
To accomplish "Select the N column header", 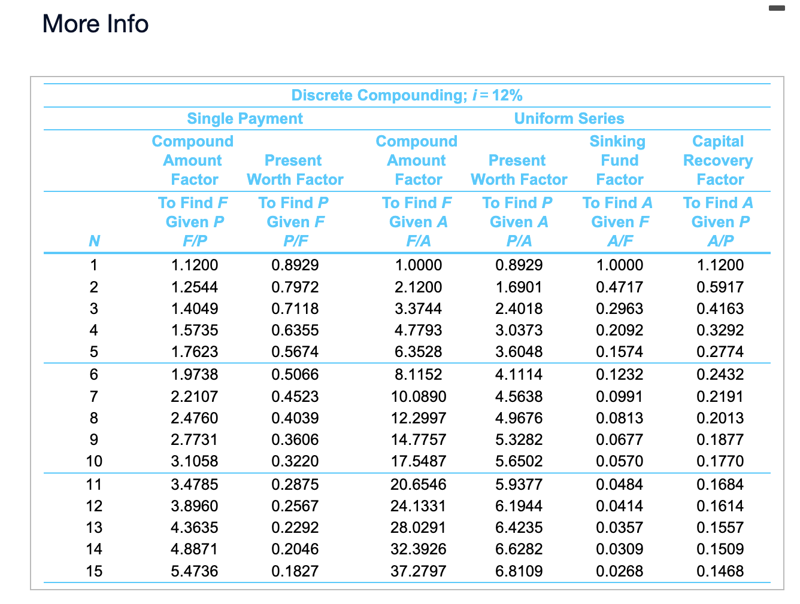I will 93,240.
